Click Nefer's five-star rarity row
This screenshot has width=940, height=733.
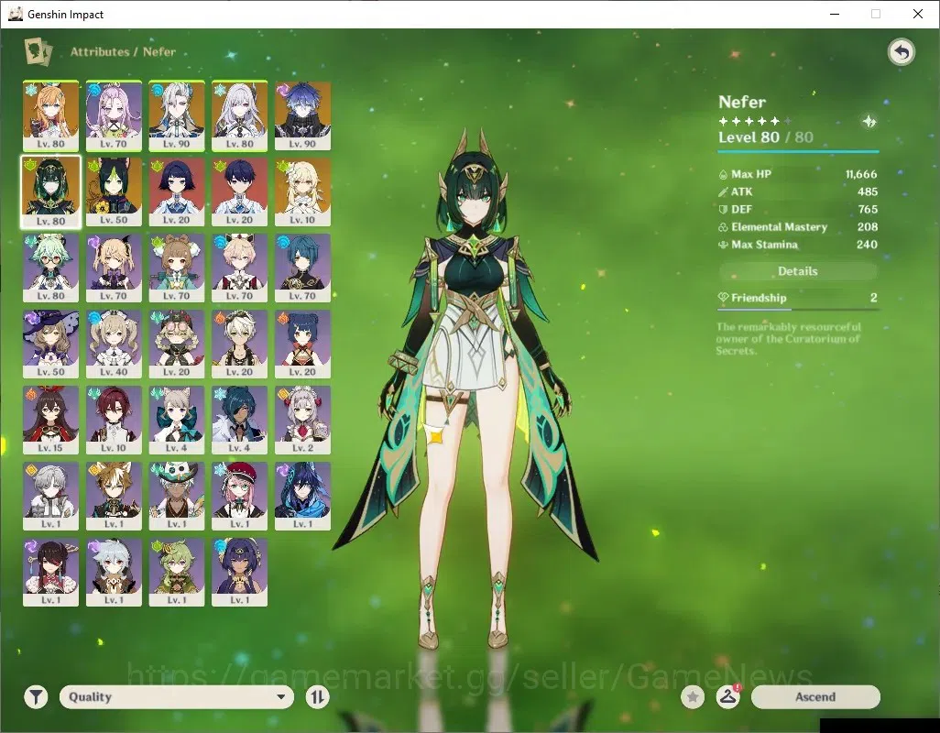click(x=755, y=121)
